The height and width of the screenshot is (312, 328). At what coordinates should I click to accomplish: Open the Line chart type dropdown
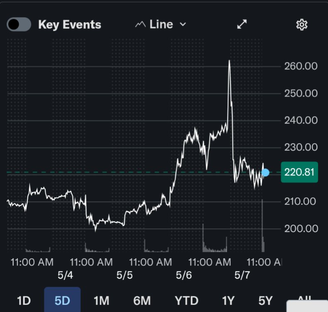tap(161, 24)
